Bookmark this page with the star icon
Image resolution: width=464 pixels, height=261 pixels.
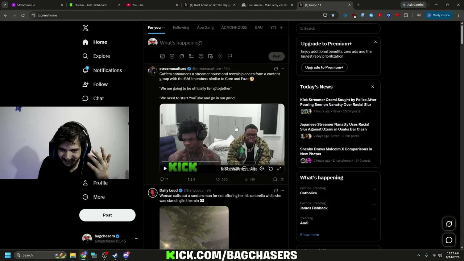tap(333, 15)
